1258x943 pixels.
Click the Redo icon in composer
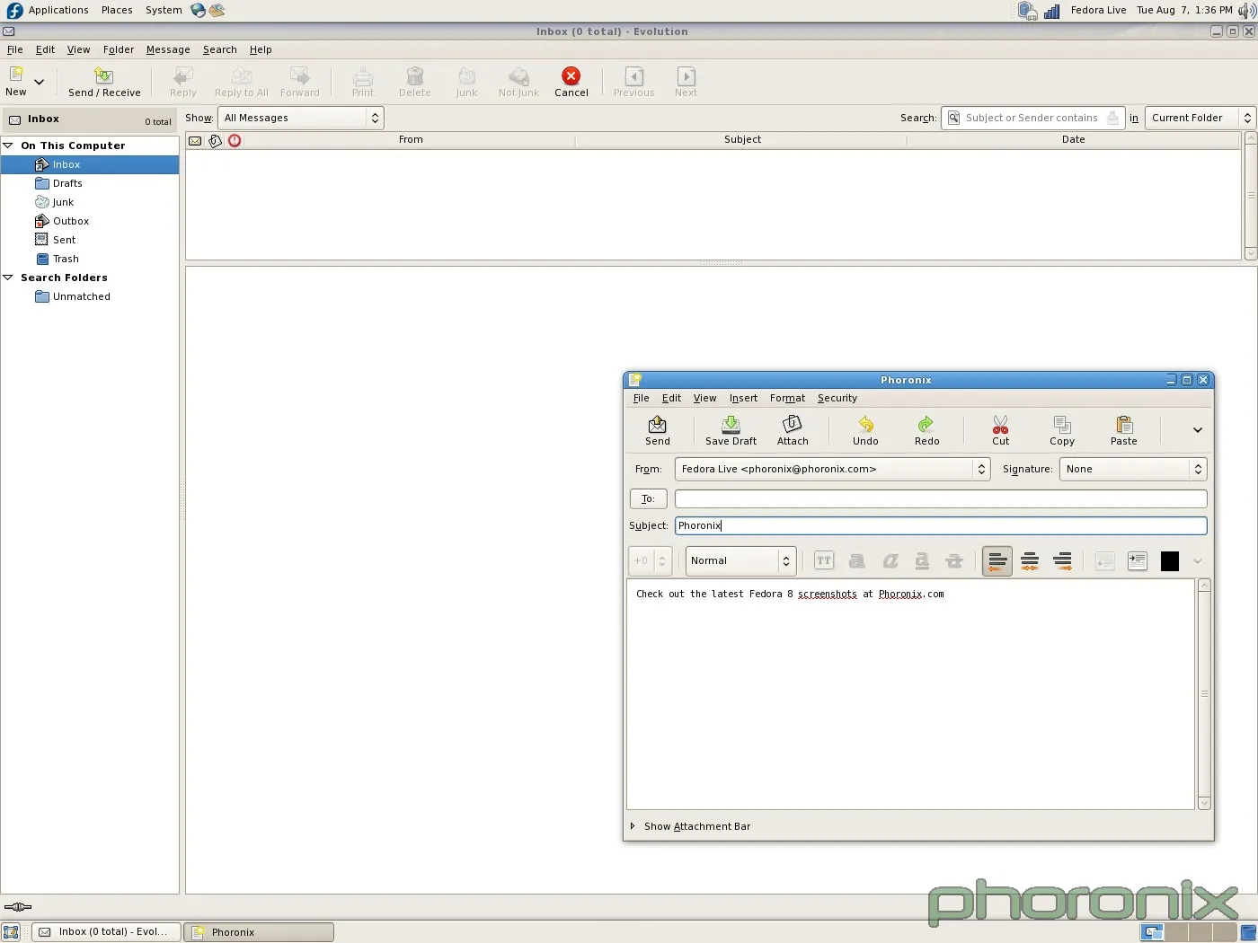point(926,424)
